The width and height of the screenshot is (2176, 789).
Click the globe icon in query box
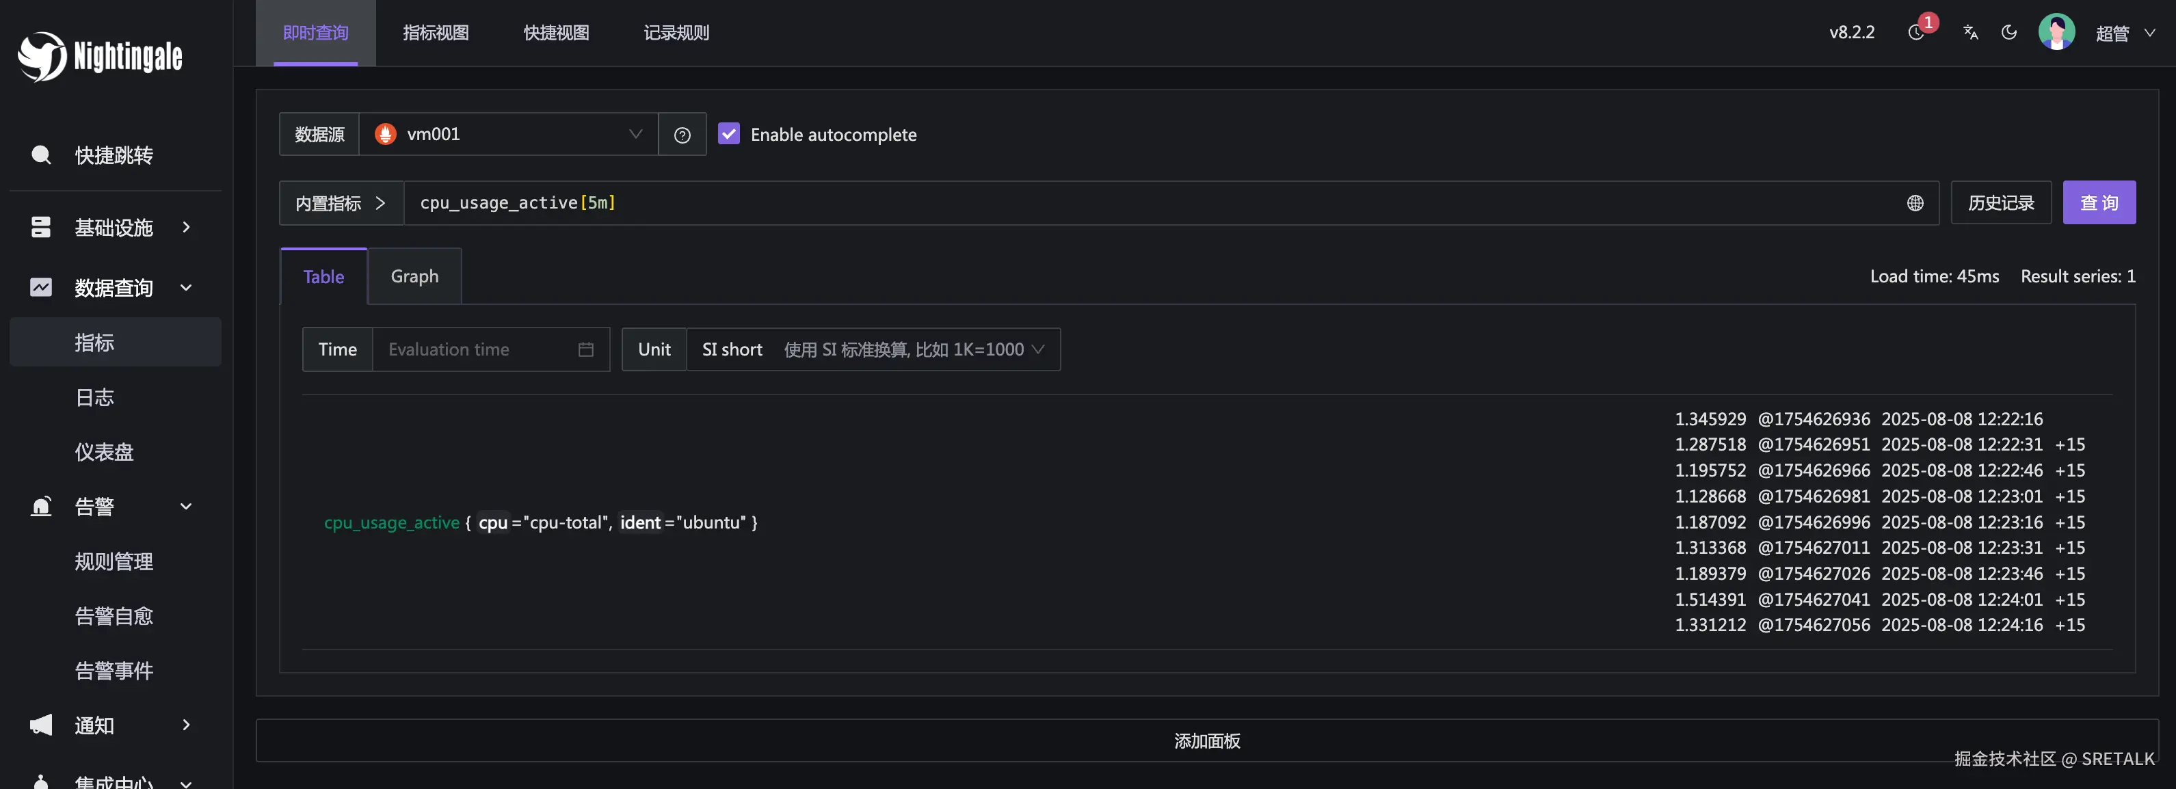coord(1915,203)
